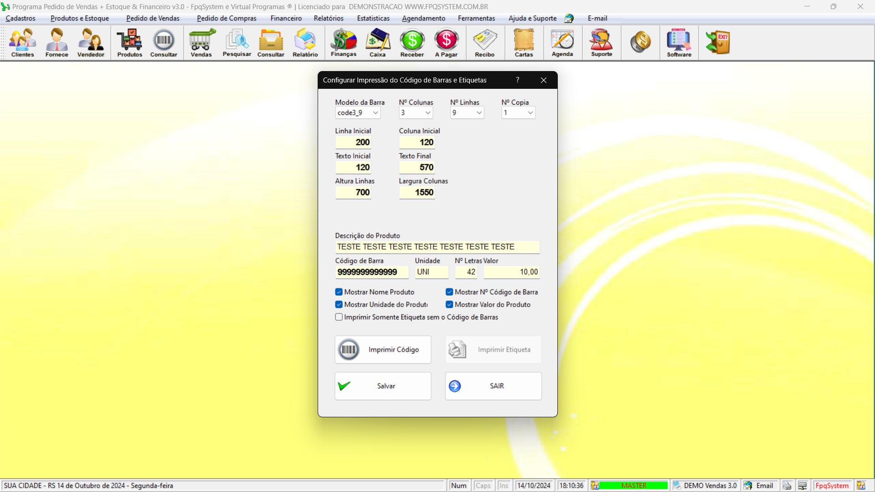This screenshot has width=875, height=492.
Task: Expand the Nº Copia dropdown
Action: coord(530,113)
